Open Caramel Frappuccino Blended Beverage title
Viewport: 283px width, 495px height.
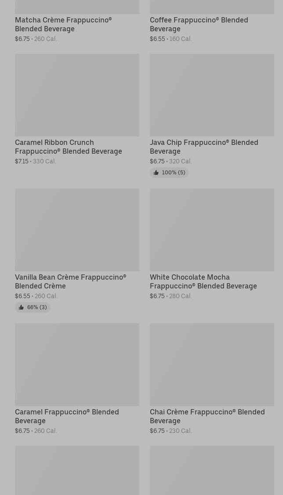[x=67, y=417]
